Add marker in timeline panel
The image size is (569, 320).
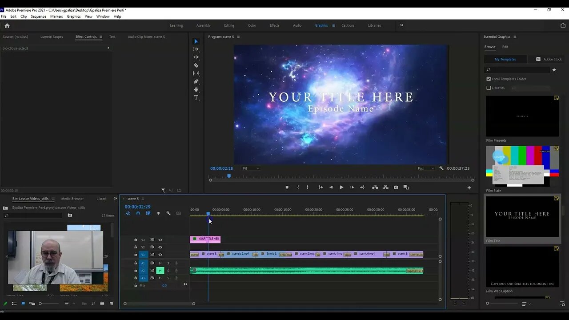tap(158, 213)
